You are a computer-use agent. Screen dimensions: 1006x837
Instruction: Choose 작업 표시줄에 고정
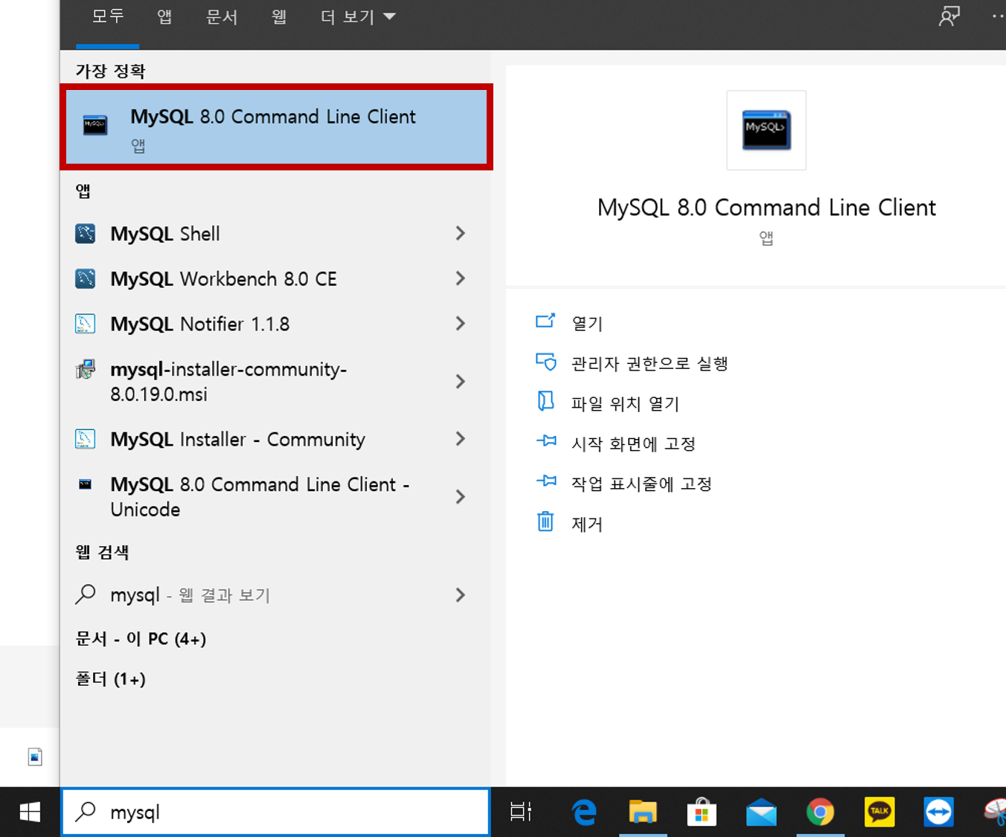pyautogui.click(x=641, y=484)
